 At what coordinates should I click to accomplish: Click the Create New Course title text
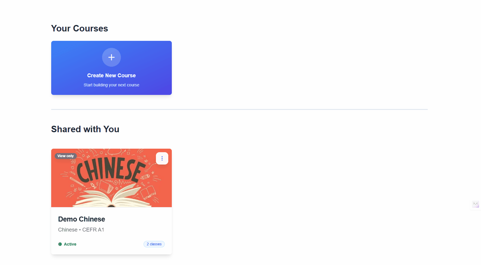coord(111,76)
